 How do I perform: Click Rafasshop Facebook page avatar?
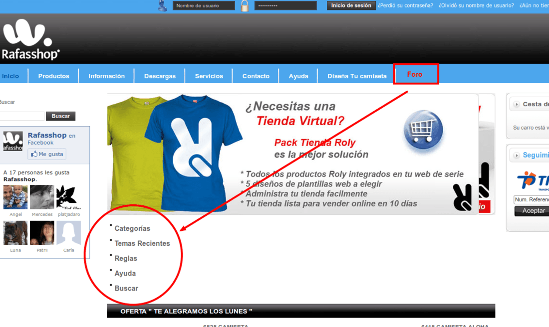point(13,141)
